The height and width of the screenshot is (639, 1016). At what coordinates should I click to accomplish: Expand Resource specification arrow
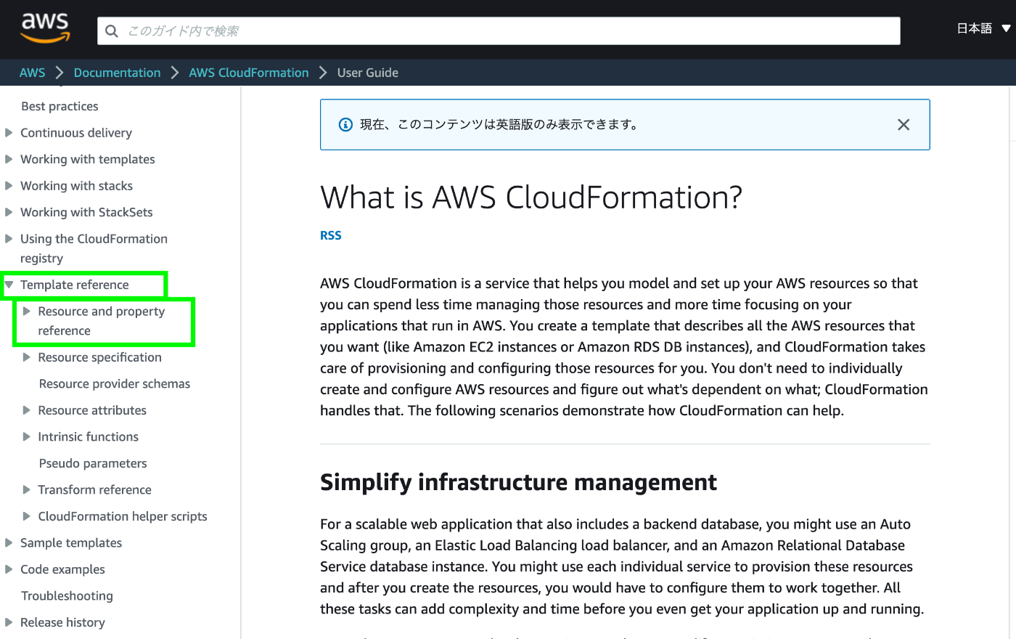[x=26, y=357]
